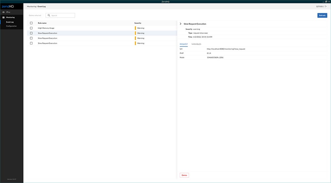Click the Type value request-slow-exec
The width and height of the screenshot is (331, 183).
coord(201,33)
